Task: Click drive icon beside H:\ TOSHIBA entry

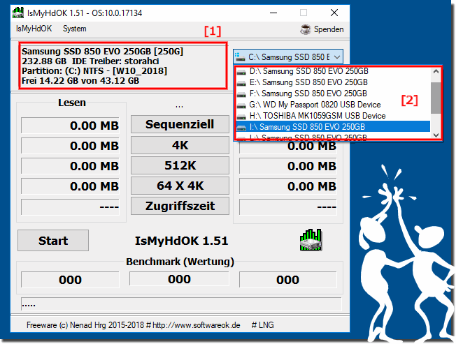Action: 241,117
